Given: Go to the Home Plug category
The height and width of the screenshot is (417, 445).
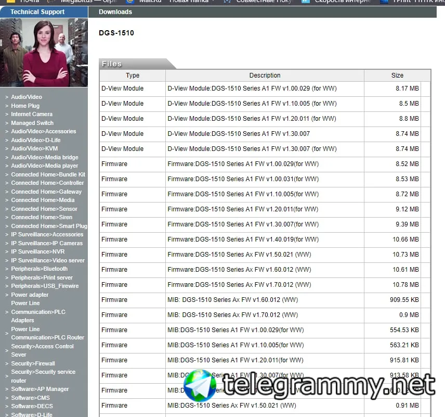Looking at the screenshot, I should click(x=25, y=106).
